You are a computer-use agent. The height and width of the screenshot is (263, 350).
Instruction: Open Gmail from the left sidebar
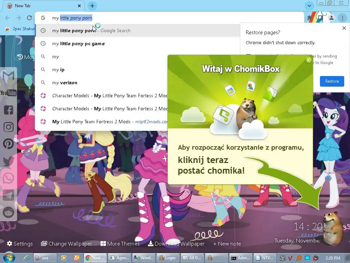[9, 76]
